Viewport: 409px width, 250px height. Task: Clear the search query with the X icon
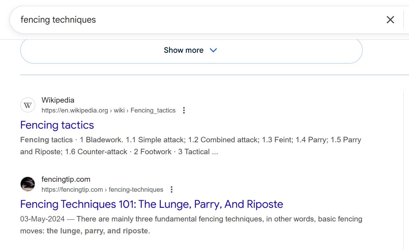point(390,20)
